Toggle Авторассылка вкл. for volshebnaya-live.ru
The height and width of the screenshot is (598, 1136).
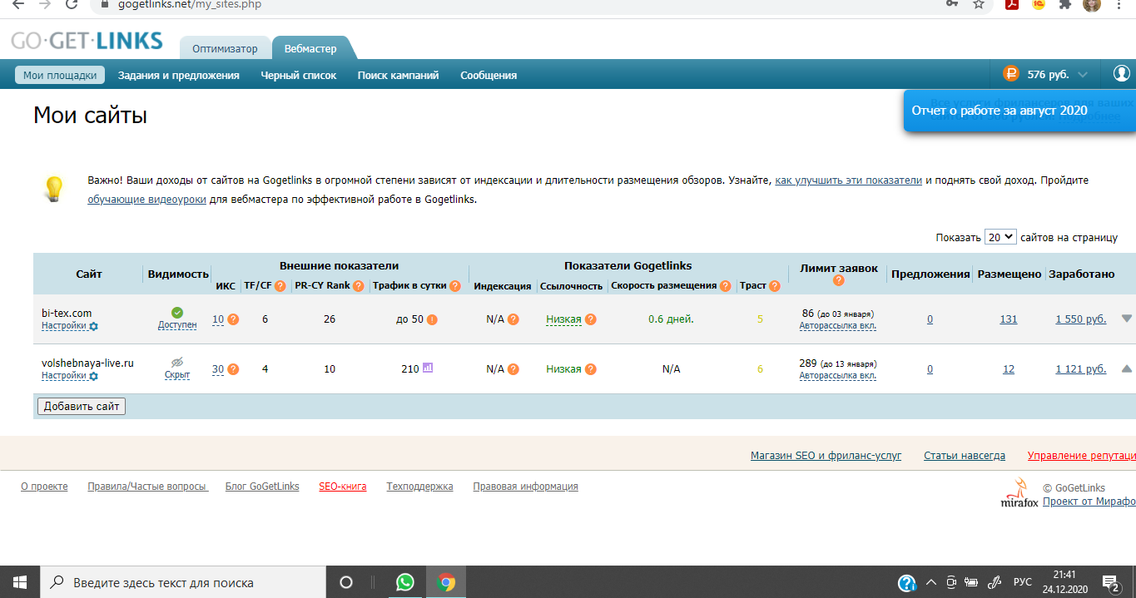coord(837,376)
